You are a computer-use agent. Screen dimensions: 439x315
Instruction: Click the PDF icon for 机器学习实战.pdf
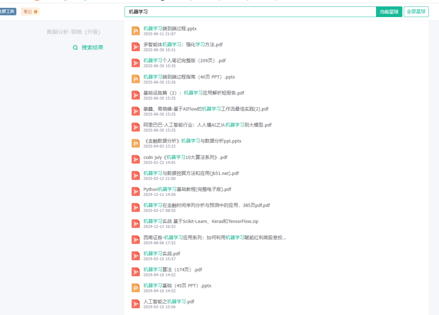coord(136,256)
